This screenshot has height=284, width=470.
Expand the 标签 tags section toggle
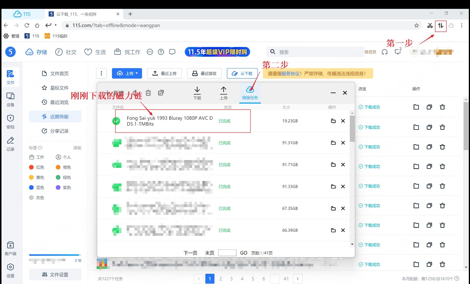pos(41,148)
